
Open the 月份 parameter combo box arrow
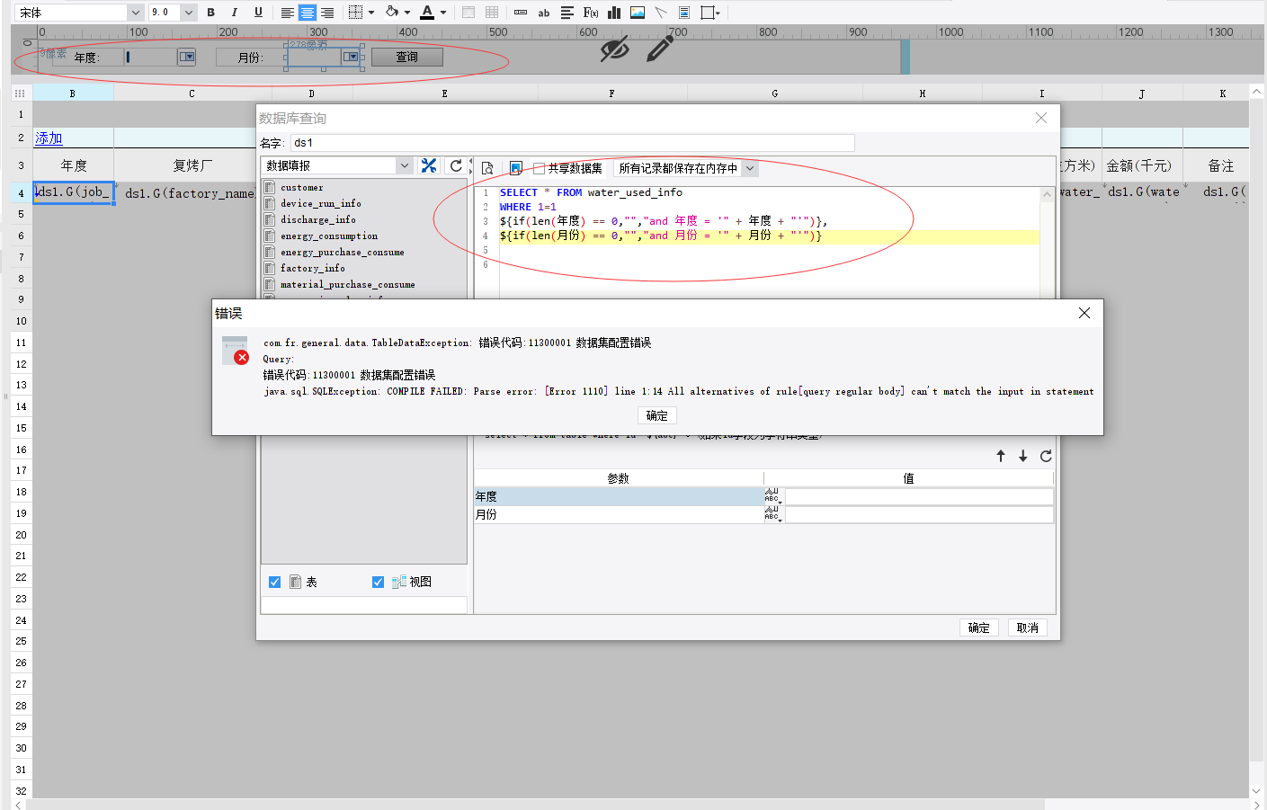point(351,57)
